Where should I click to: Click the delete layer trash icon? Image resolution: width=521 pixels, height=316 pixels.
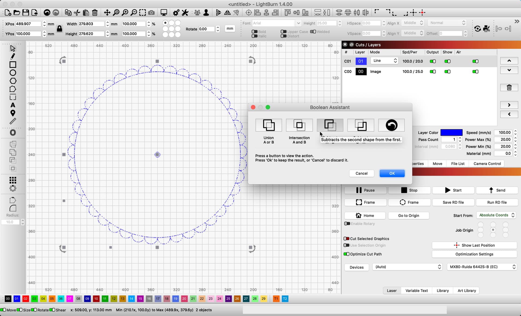(509, 87)
